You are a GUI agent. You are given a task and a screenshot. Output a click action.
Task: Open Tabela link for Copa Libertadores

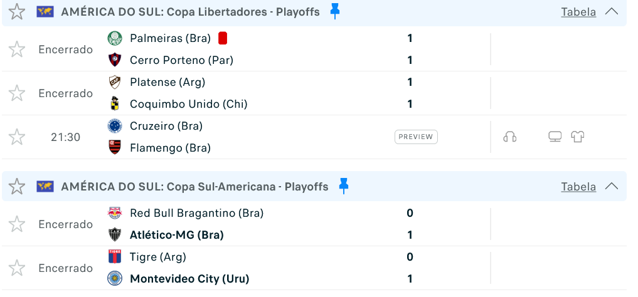[x=578, y=12]
